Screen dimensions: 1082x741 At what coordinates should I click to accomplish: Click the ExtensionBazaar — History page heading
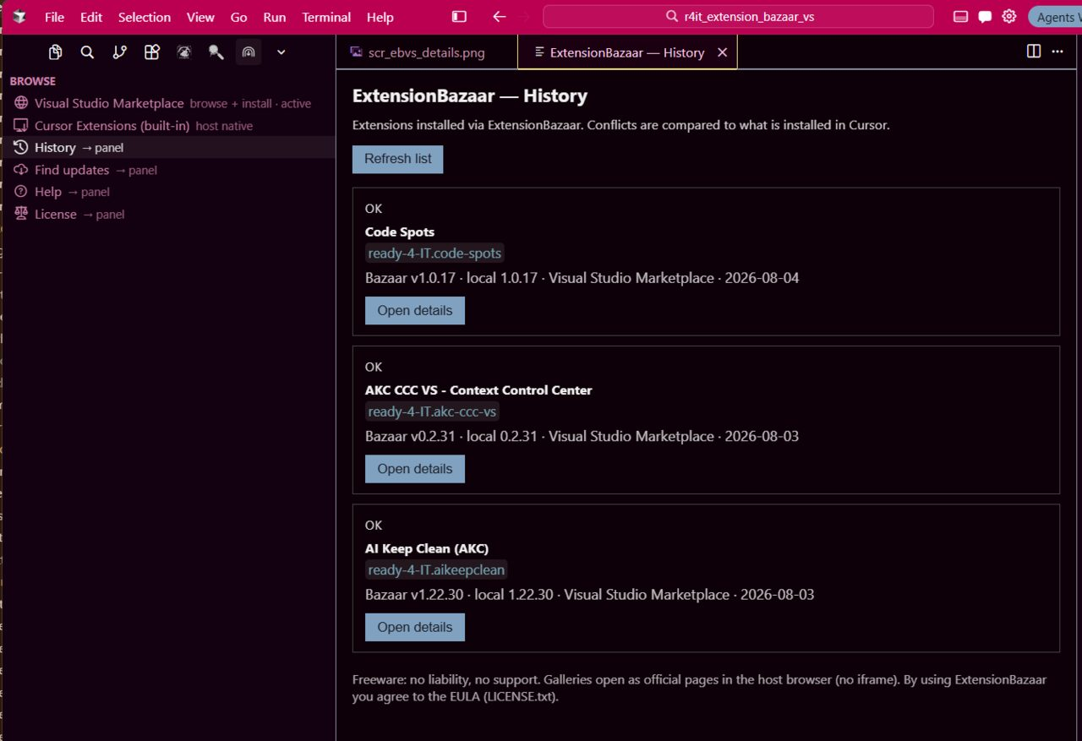pyautogui.click(x=469, y=95)
